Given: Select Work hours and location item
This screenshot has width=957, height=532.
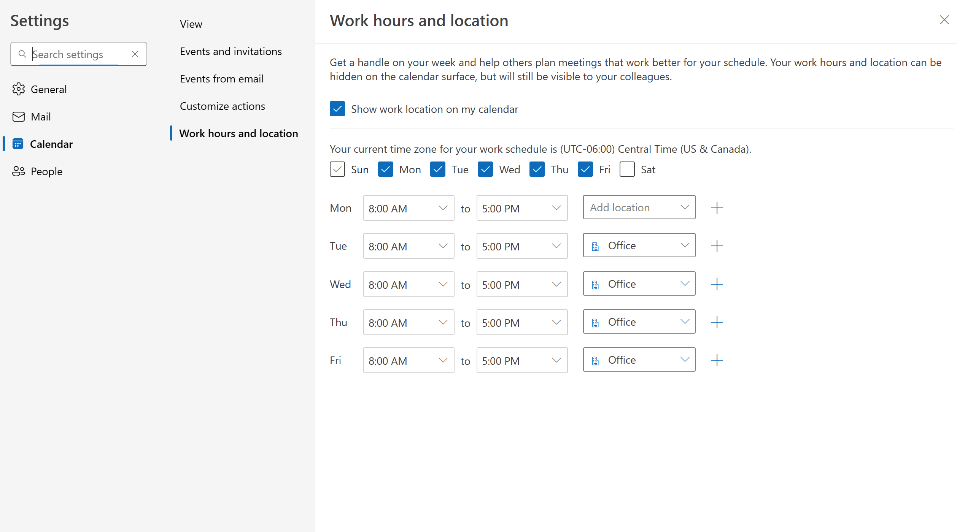Looking at the screenshot, I should point(238,133).
